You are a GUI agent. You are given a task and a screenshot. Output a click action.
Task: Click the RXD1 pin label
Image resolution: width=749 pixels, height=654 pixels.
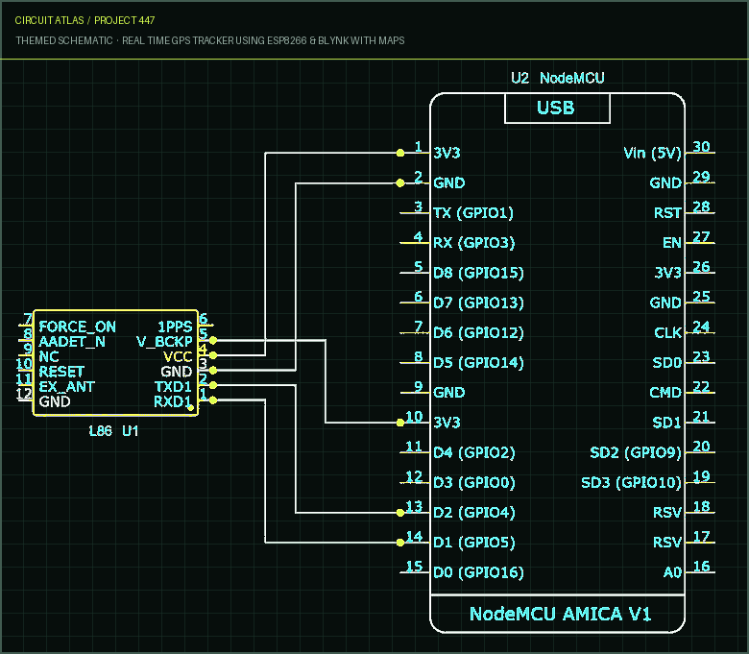point(173,401)
